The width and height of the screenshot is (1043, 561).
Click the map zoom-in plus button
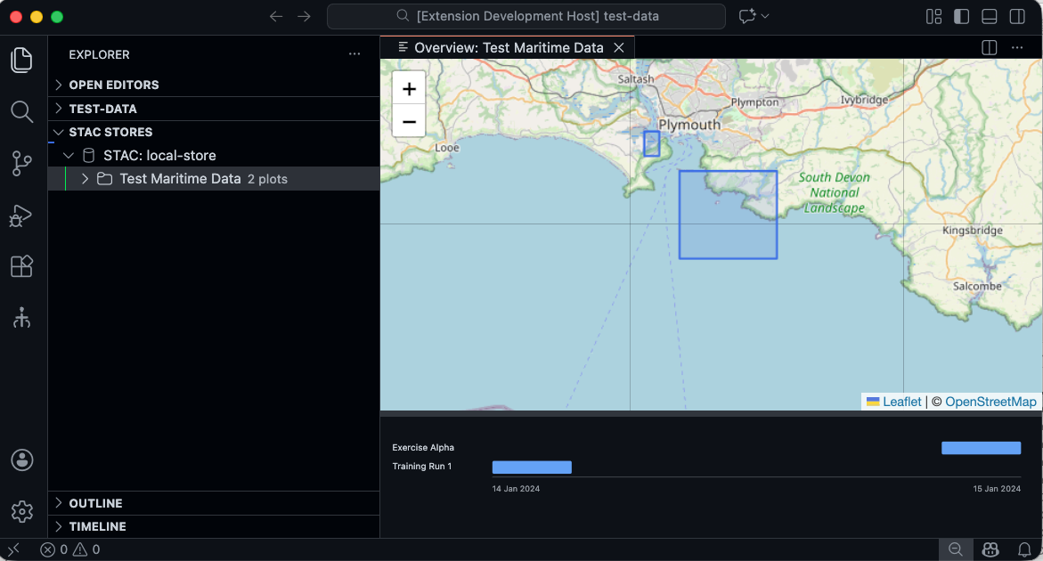tap(409, 89)
